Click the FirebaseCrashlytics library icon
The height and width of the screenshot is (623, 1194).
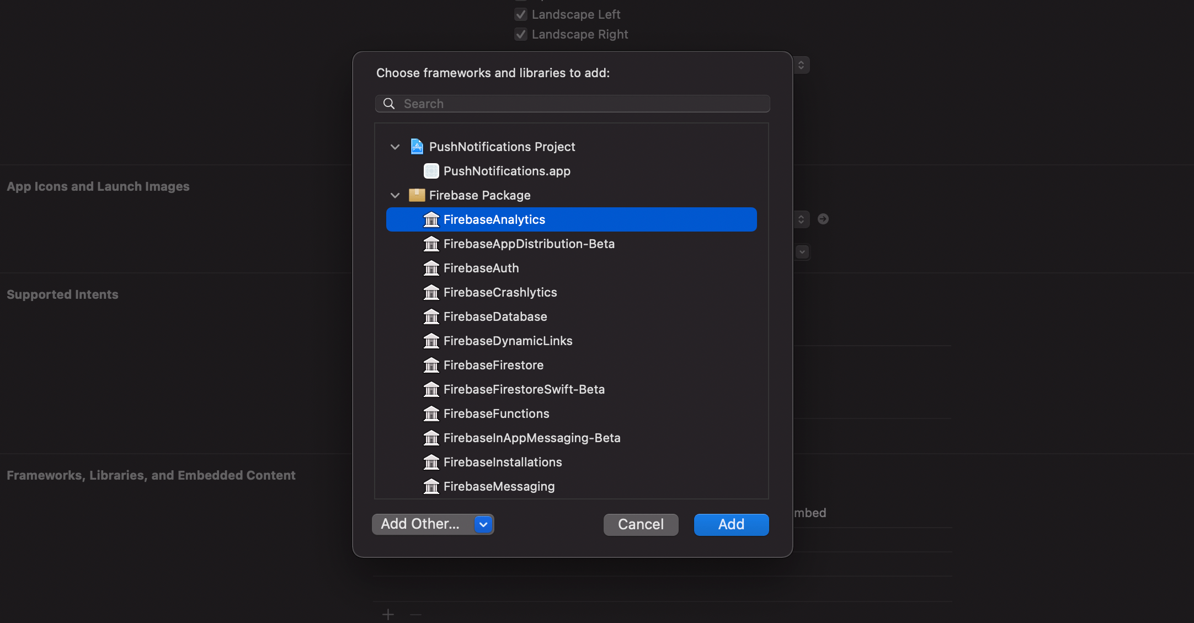coord(431,292)
